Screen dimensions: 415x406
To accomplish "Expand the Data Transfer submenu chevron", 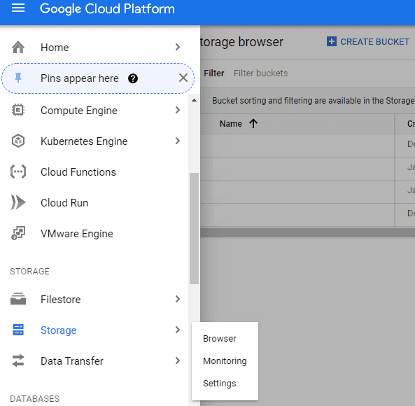I will click(x=178, y=360).
